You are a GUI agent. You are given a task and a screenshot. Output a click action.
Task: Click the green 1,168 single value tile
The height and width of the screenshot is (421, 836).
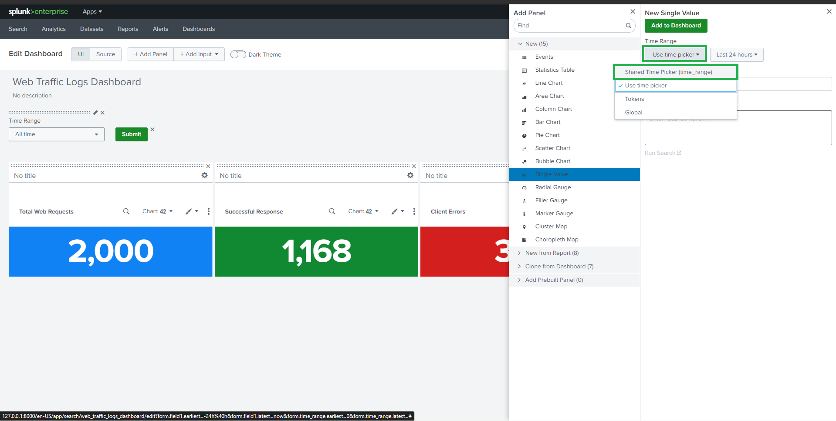coord(316,251)
